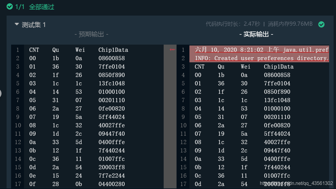This screenshot has height=189, width=336.
Task: Collapse the 测试集 1 triangle
Action: point(17,24)
